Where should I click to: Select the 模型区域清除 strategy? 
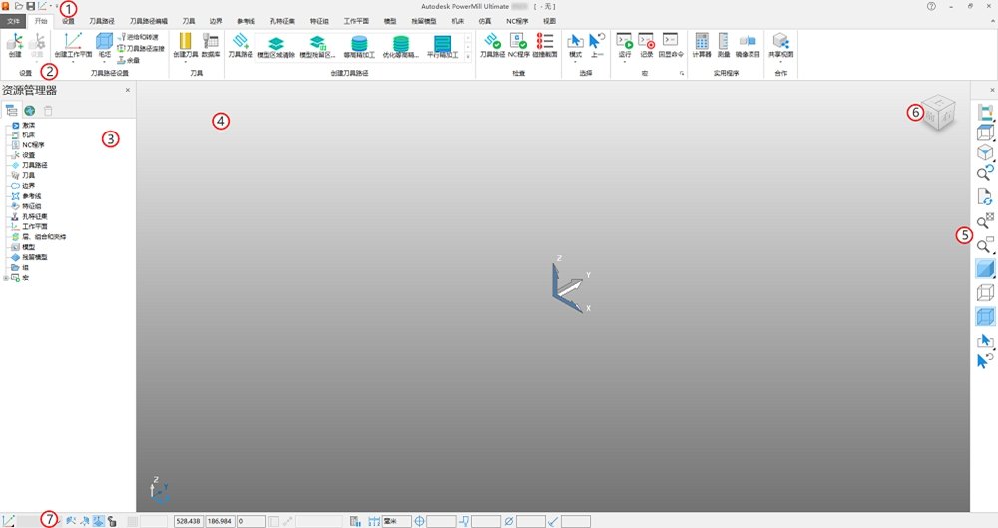pos(276,47)
